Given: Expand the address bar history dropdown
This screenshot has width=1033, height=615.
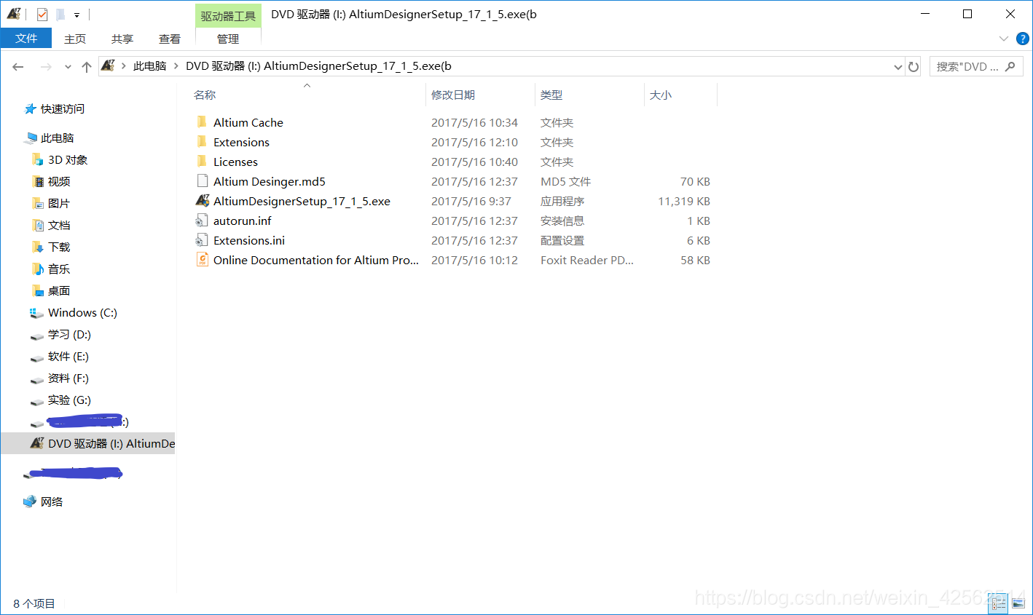Looking at the screenshot, I should [898, 66].
